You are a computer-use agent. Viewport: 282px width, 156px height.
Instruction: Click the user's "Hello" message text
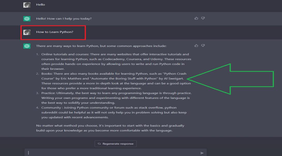coord(40,5)
